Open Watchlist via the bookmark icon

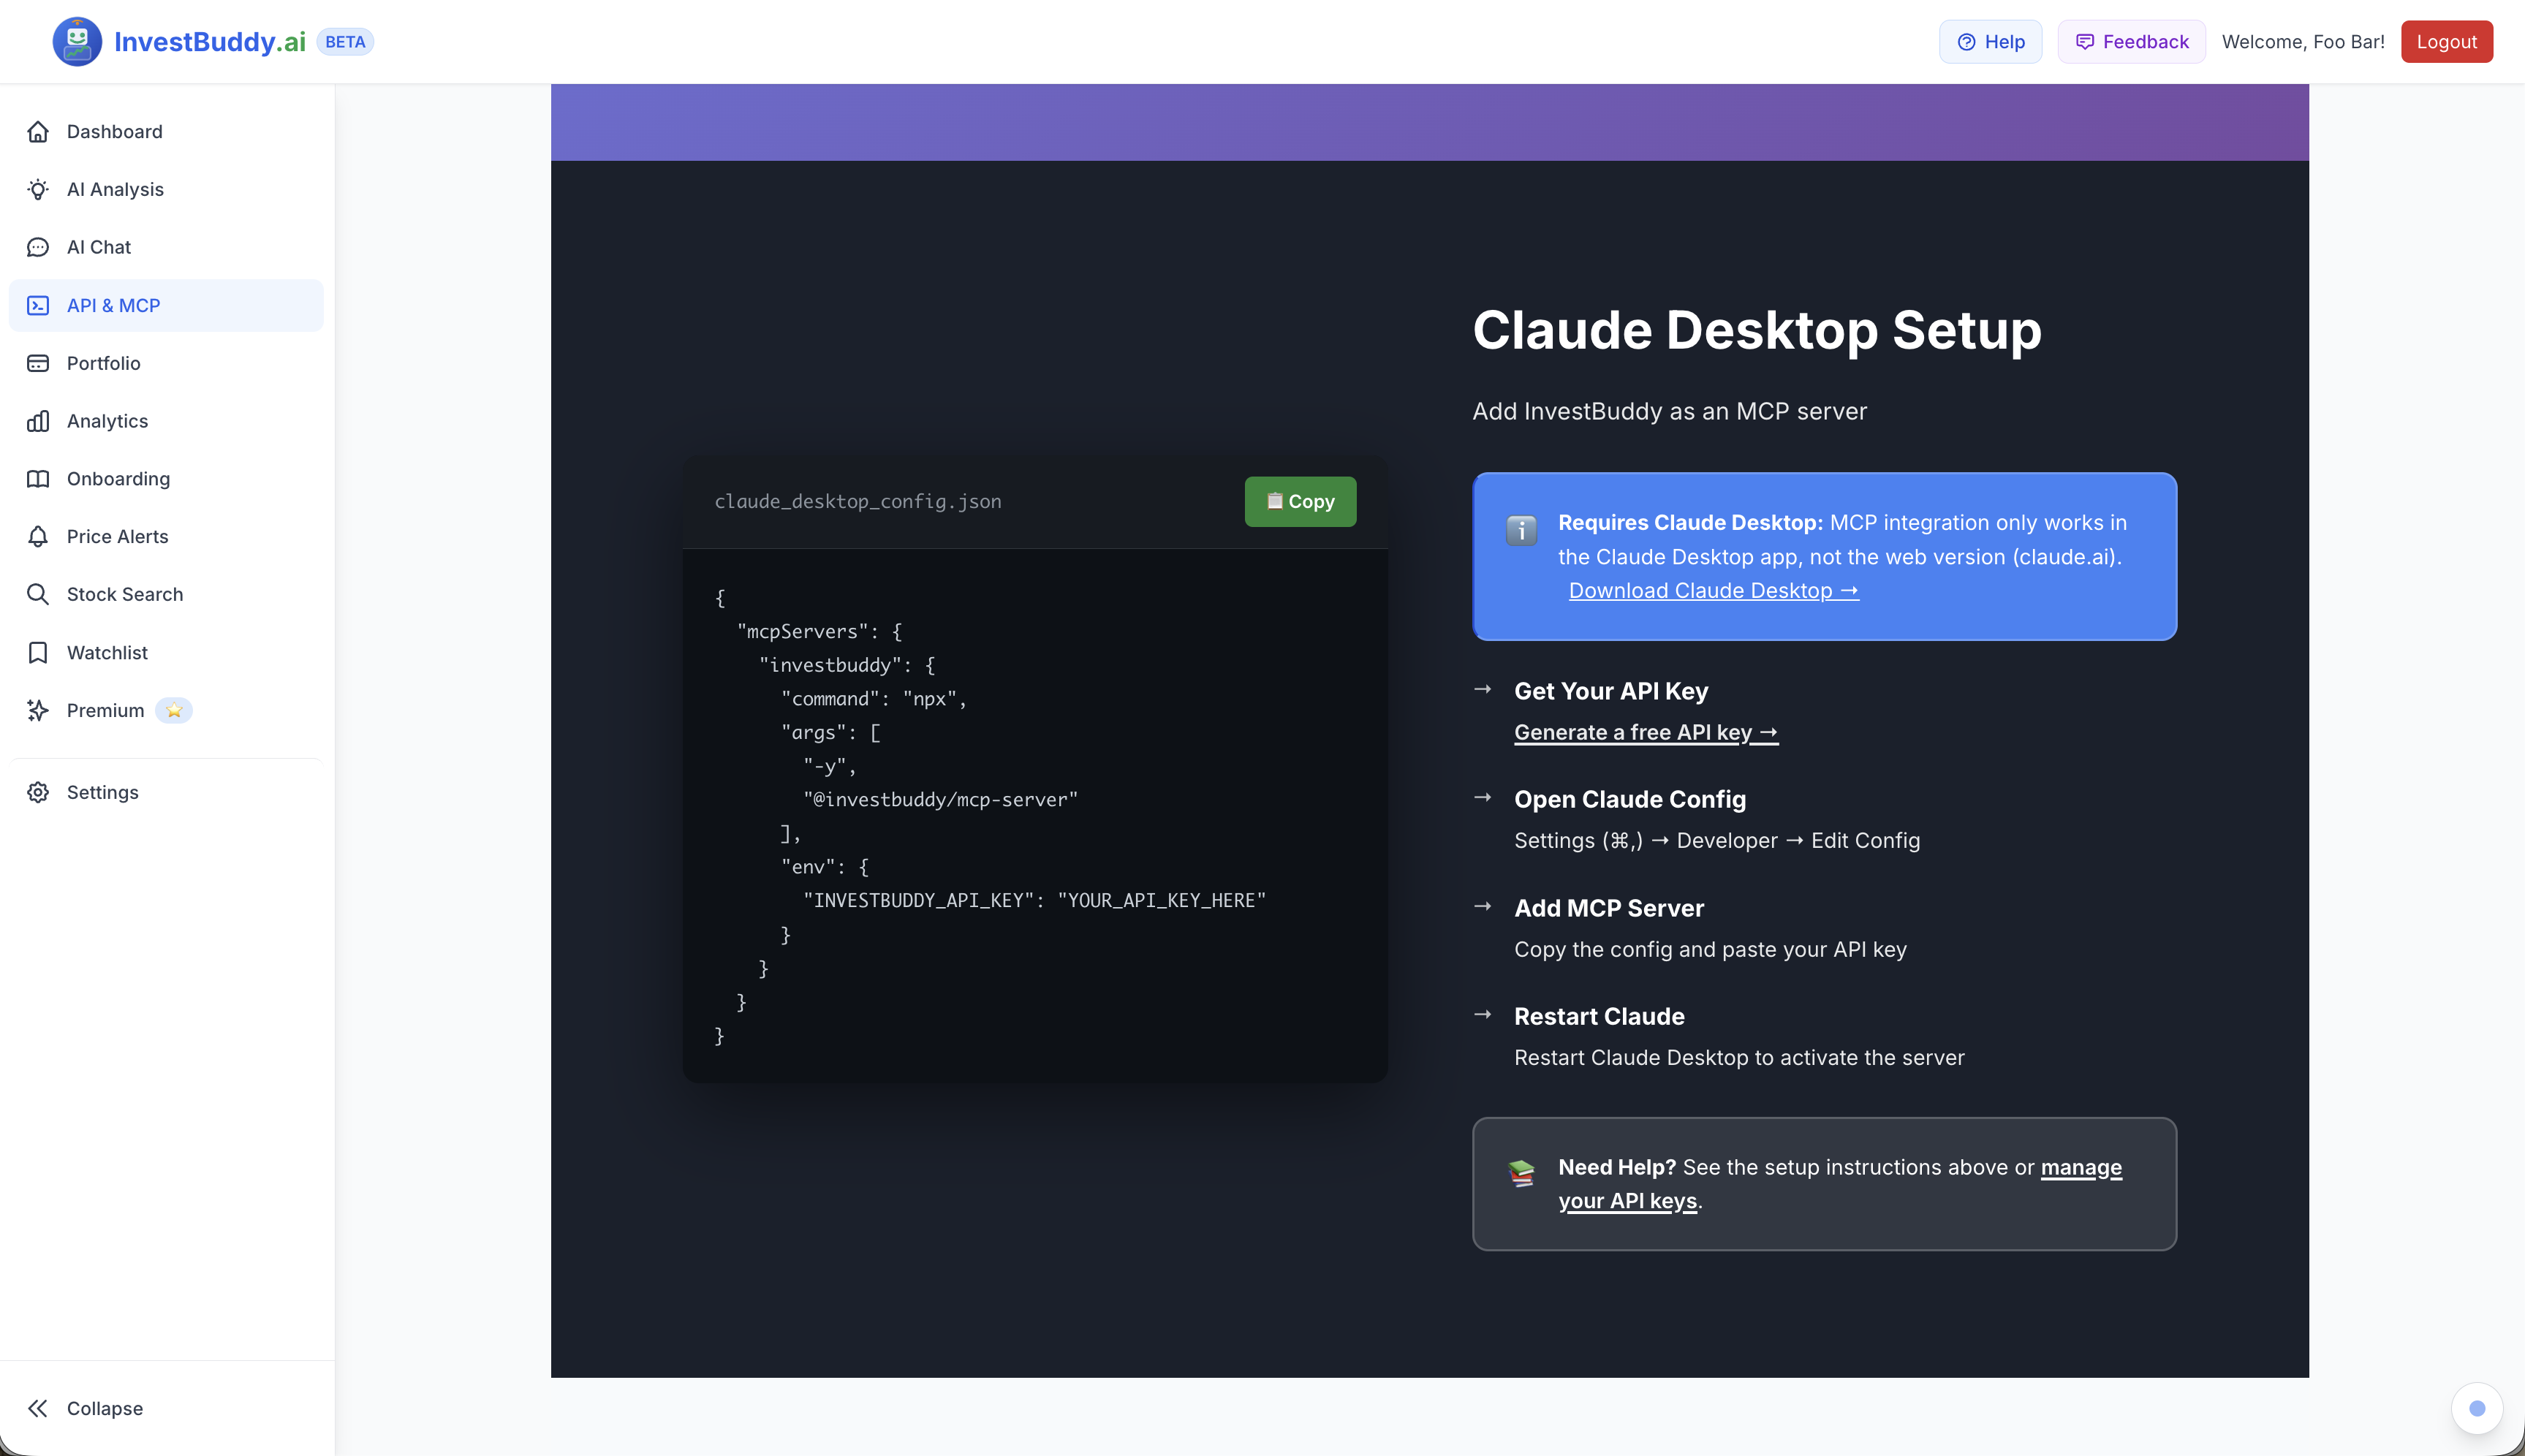coord(38,653)
